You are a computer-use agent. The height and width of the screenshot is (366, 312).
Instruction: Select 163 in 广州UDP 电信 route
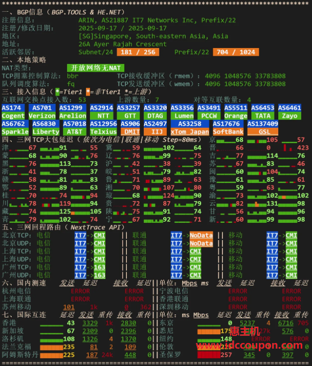tap(100, 275)
